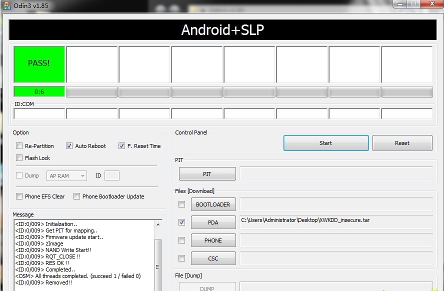This screenshot has height=291, width=444.
Task: Minimize the Odin3 window
Action: tap(400, 3)
